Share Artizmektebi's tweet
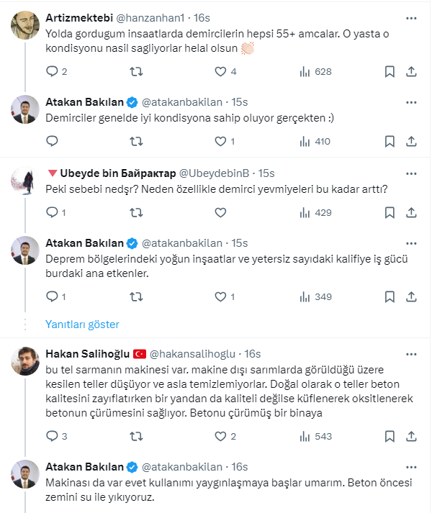The height and width of the screenshot is (513, 432). click(x=411, y=71)
